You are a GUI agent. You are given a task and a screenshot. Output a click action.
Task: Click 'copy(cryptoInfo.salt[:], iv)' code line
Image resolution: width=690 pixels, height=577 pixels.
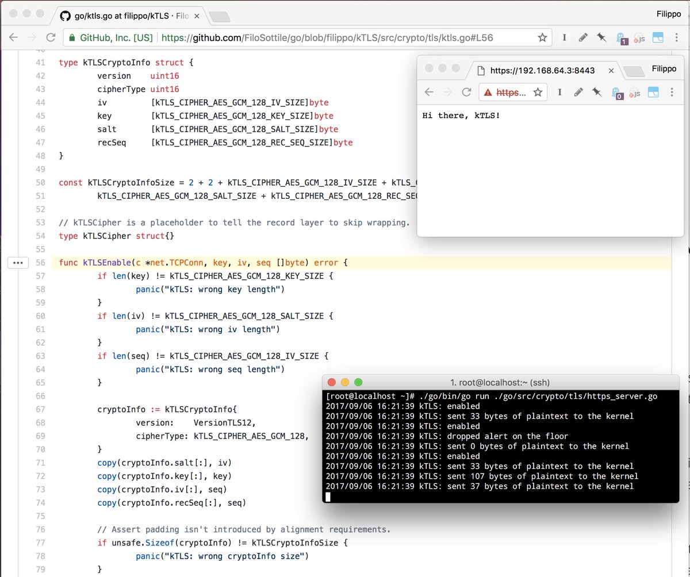pos(164,463)
